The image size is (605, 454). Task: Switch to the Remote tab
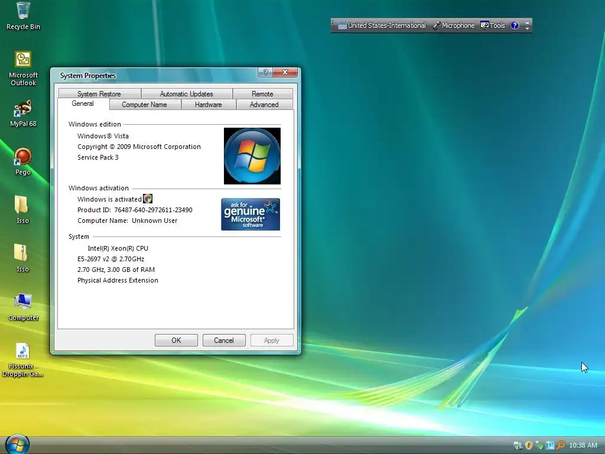click(262, 94)
